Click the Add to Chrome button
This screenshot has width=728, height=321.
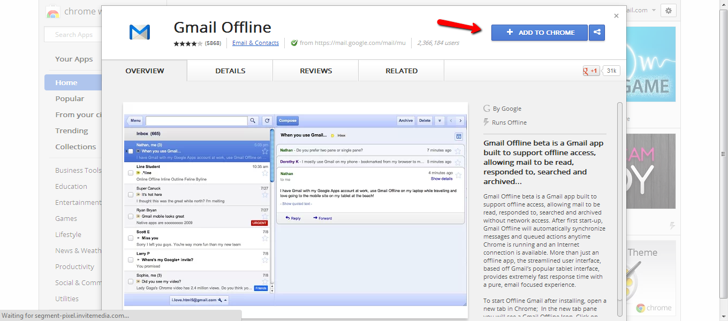pos(540,33)
